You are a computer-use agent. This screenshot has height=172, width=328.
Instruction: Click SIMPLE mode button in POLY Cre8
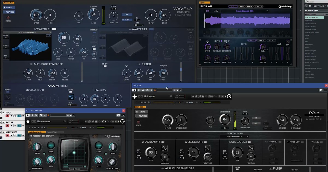142,112
